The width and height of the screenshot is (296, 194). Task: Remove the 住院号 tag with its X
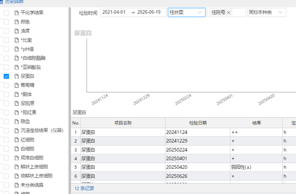[x=229, y=13]
